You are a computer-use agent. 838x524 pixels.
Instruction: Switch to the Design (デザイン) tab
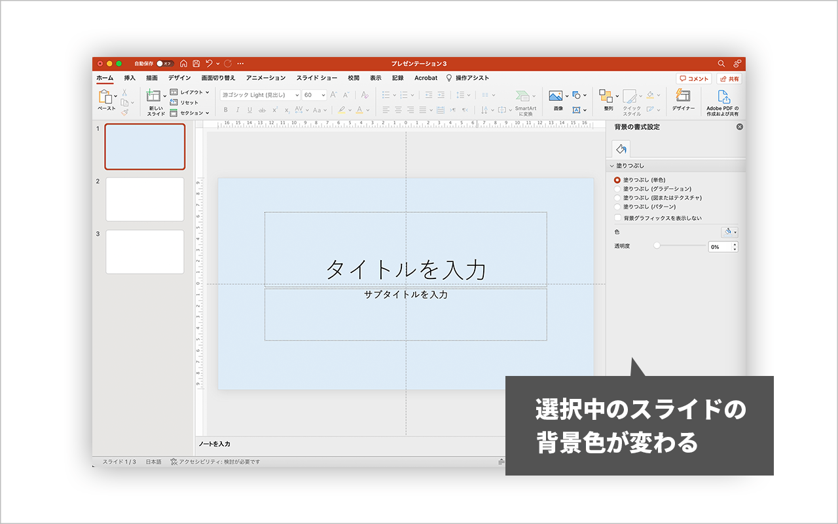tap(179, 78)
